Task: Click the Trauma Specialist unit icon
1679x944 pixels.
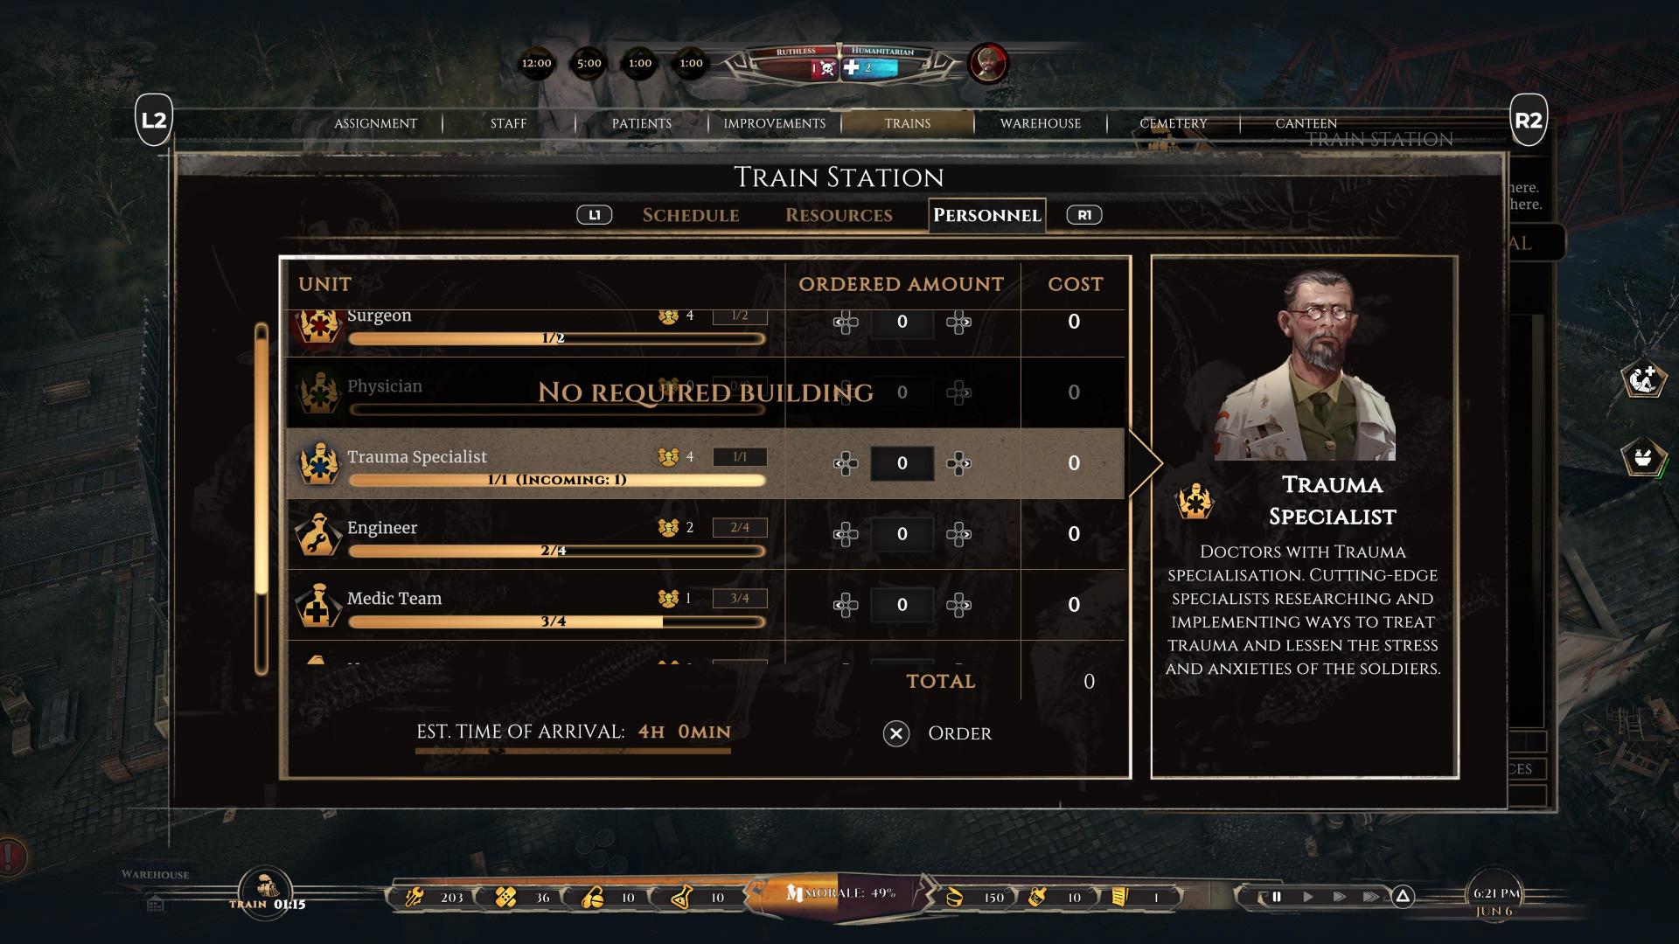Action: (318, 463)
